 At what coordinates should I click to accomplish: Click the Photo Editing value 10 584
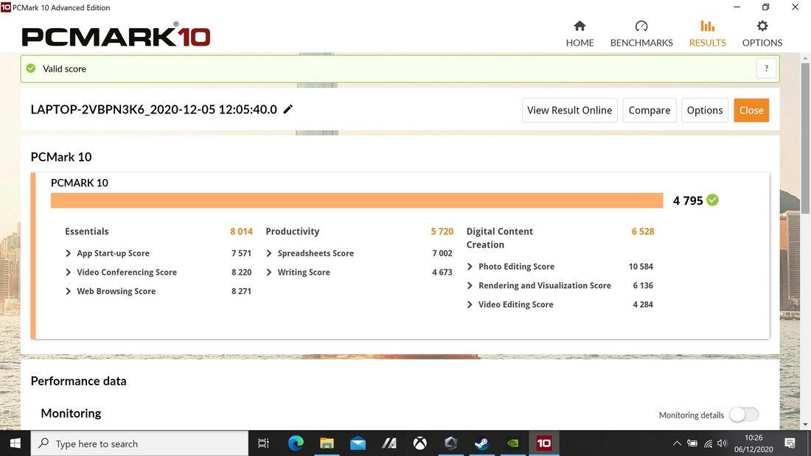pyautogui.click(x=640, y=267)
